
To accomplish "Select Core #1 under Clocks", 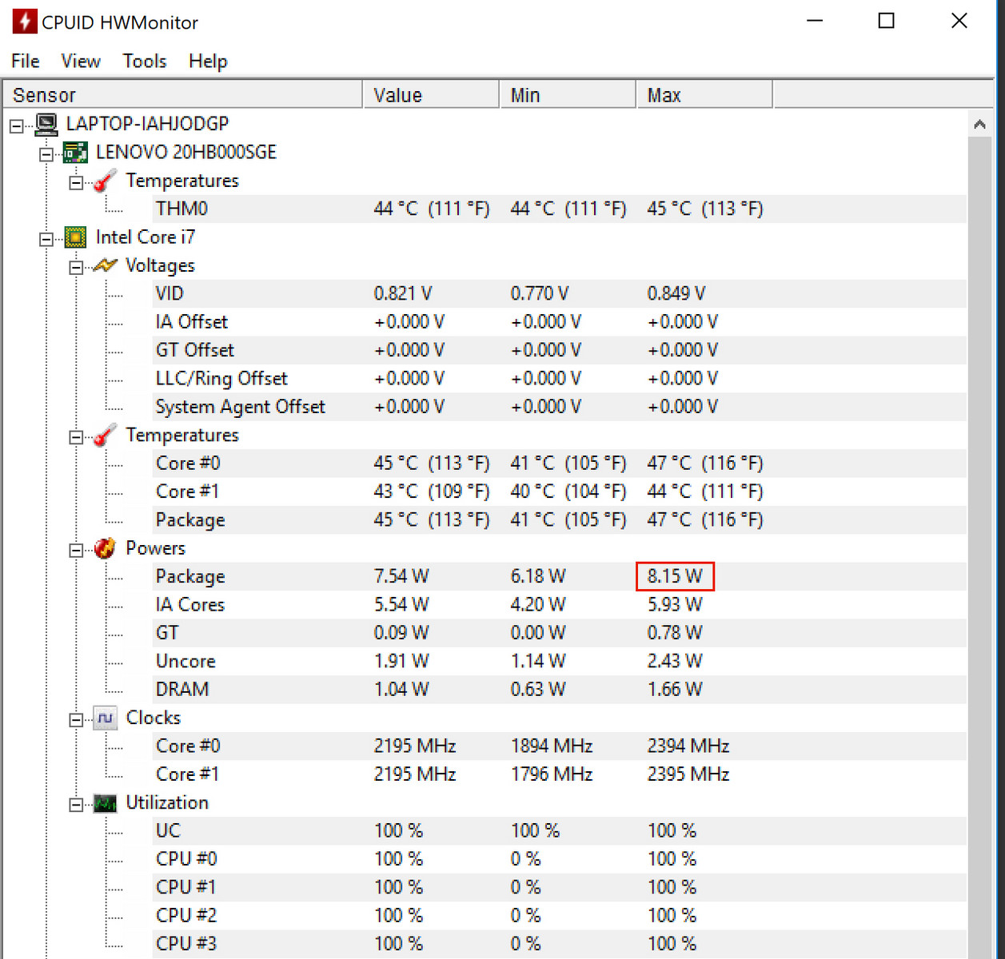I will (560, 774).
